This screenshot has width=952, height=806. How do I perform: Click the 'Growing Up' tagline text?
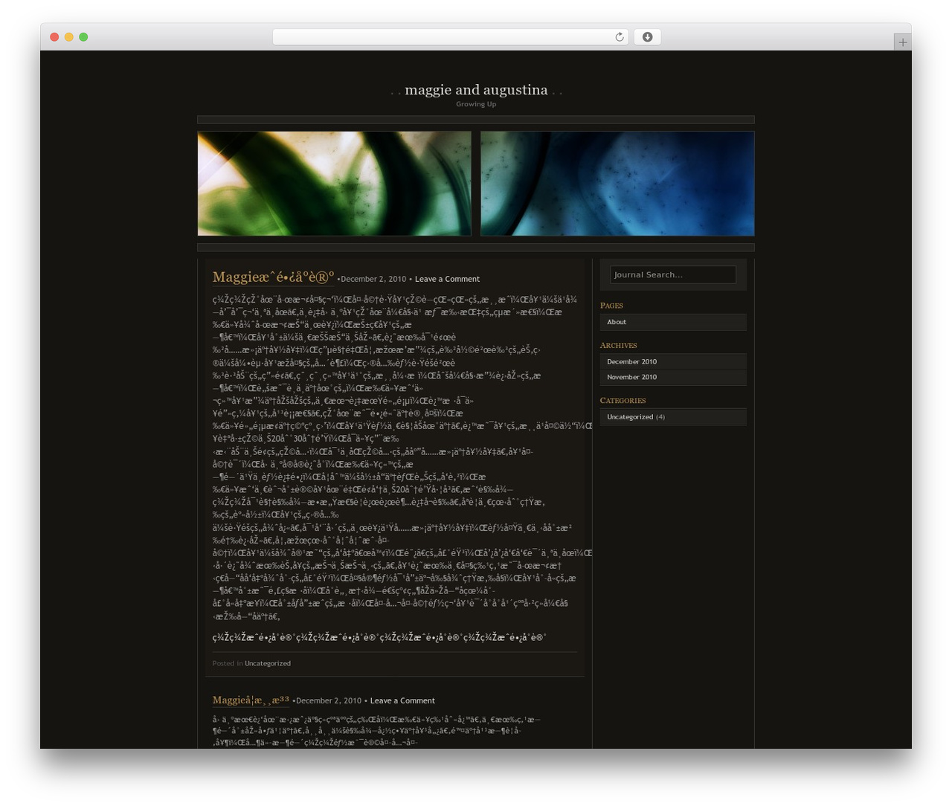tap(476, 104)
